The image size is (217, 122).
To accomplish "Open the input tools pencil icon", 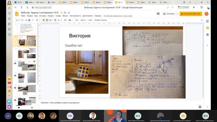I will tap(70, 20).
